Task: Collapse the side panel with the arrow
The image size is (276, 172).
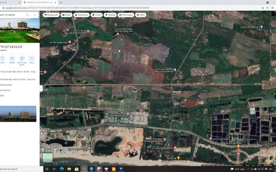Action: [x=41, y=88]
